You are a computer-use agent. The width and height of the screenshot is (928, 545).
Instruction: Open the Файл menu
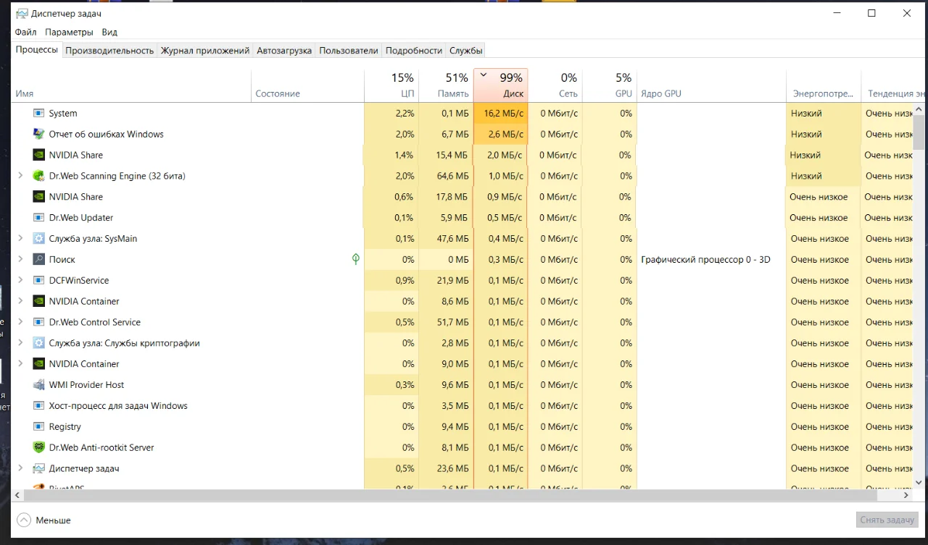pos(25,33)
